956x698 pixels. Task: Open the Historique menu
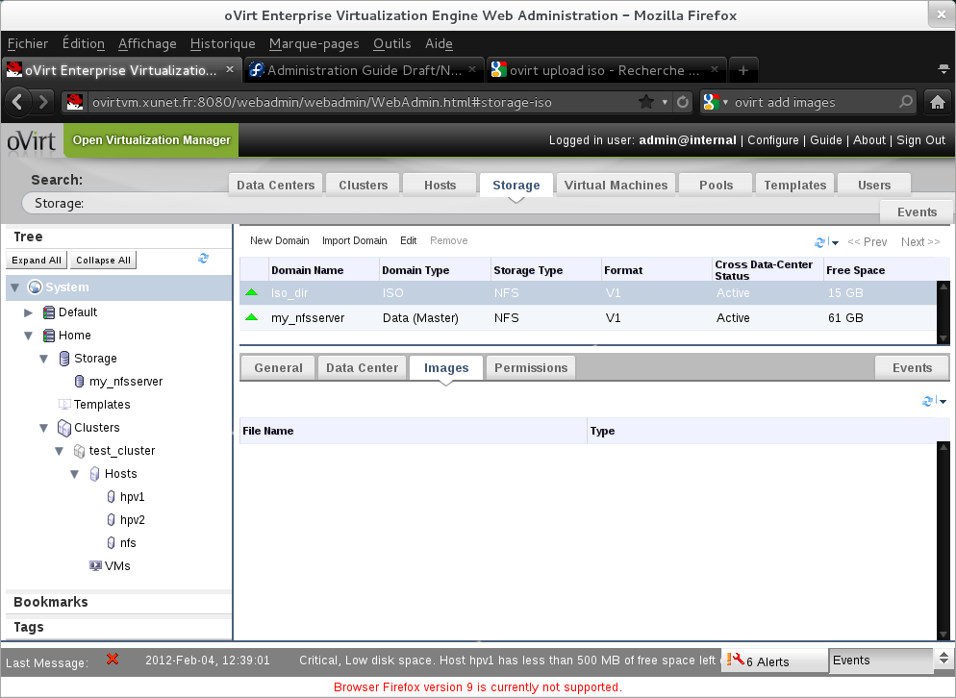tap(222, 43)
